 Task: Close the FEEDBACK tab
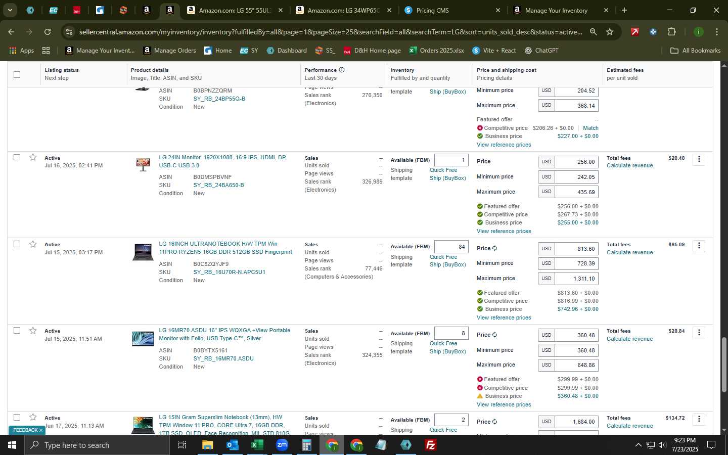pos(41,430)
